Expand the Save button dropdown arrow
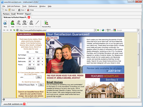The height and width of the screenshot is (107, 143). (26, 10)
